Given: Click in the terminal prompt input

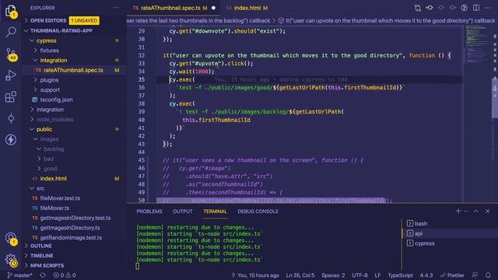Looking at the screenshot, I should pyautogui.click(x=138, y=266).
